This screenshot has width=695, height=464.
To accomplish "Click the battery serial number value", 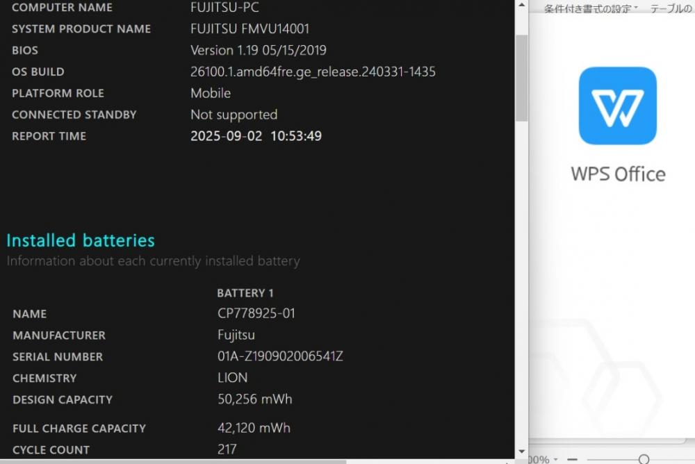I will 280,356.
